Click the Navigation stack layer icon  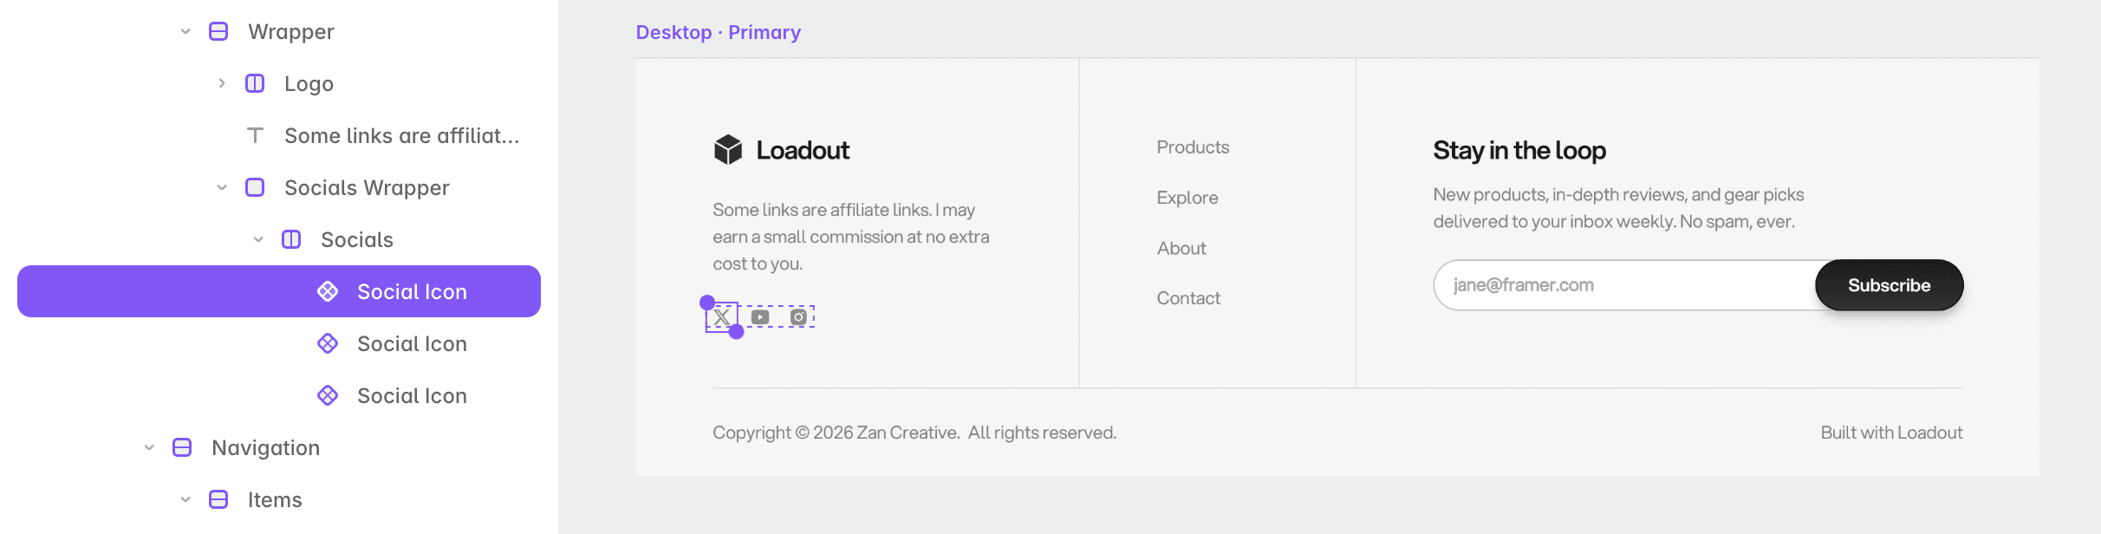182,447
